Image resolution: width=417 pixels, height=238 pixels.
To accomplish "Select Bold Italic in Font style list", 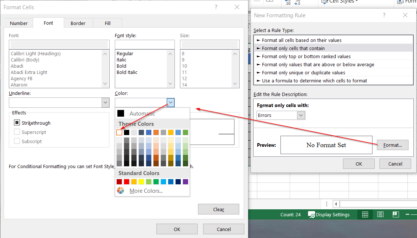I will pos(127,72).
